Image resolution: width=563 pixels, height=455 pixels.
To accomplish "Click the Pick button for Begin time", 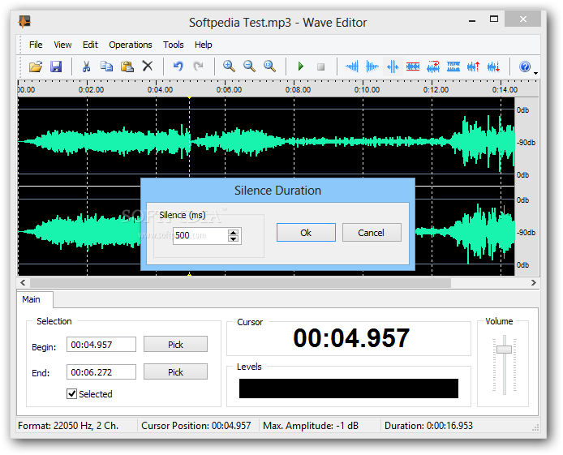I will (x=175, y=345).
